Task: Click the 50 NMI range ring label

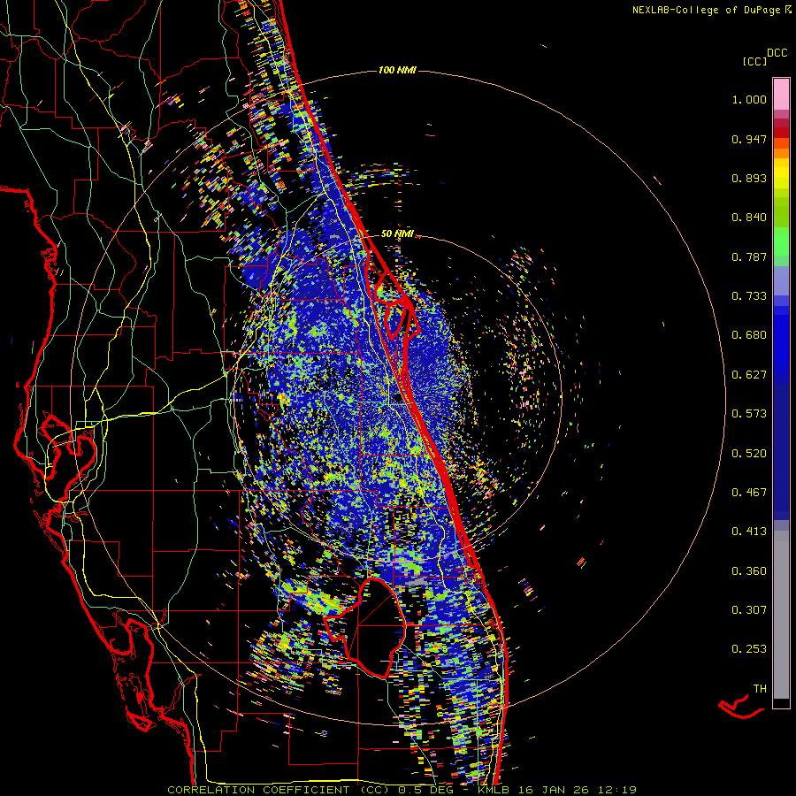Action: coord(397,233)
